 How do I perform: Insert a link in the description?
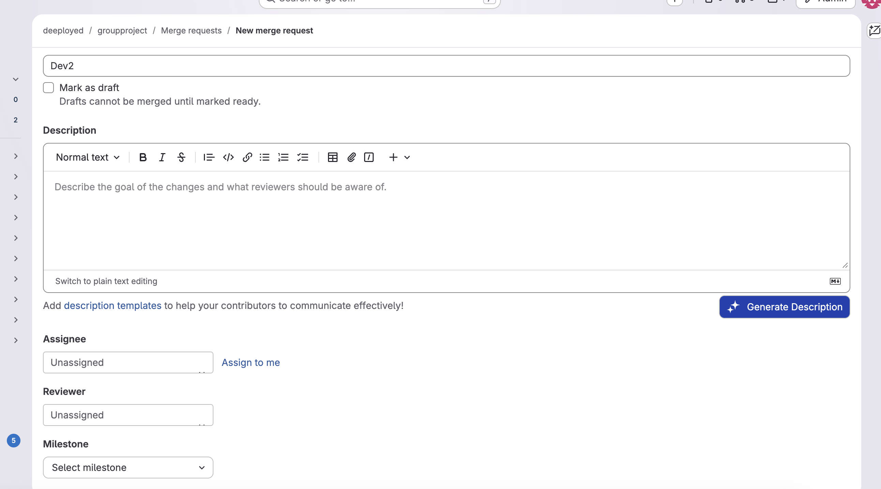(x=247, y=157)
